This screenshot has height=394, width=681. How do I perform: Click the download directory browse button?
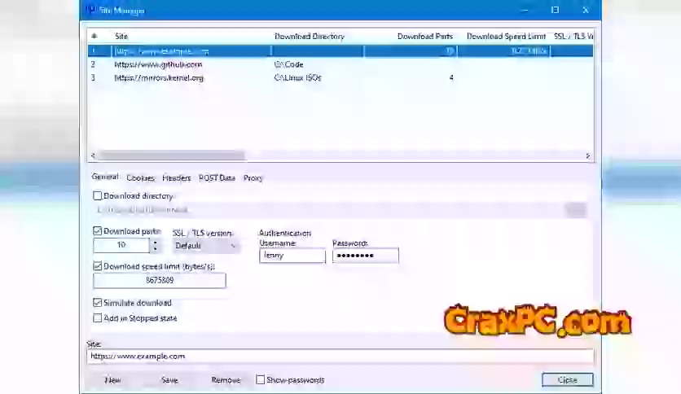[x=576, y=210]
